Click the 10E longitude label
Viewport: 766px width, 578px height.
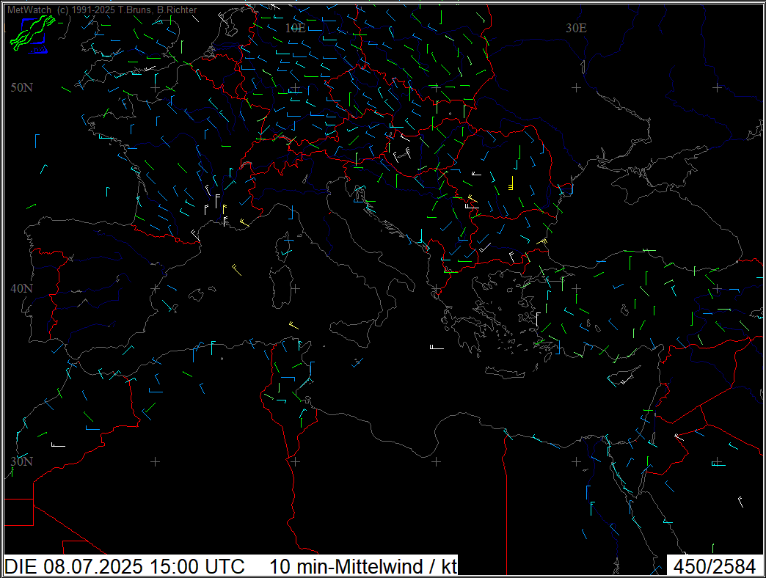click(x=296, y=28)
